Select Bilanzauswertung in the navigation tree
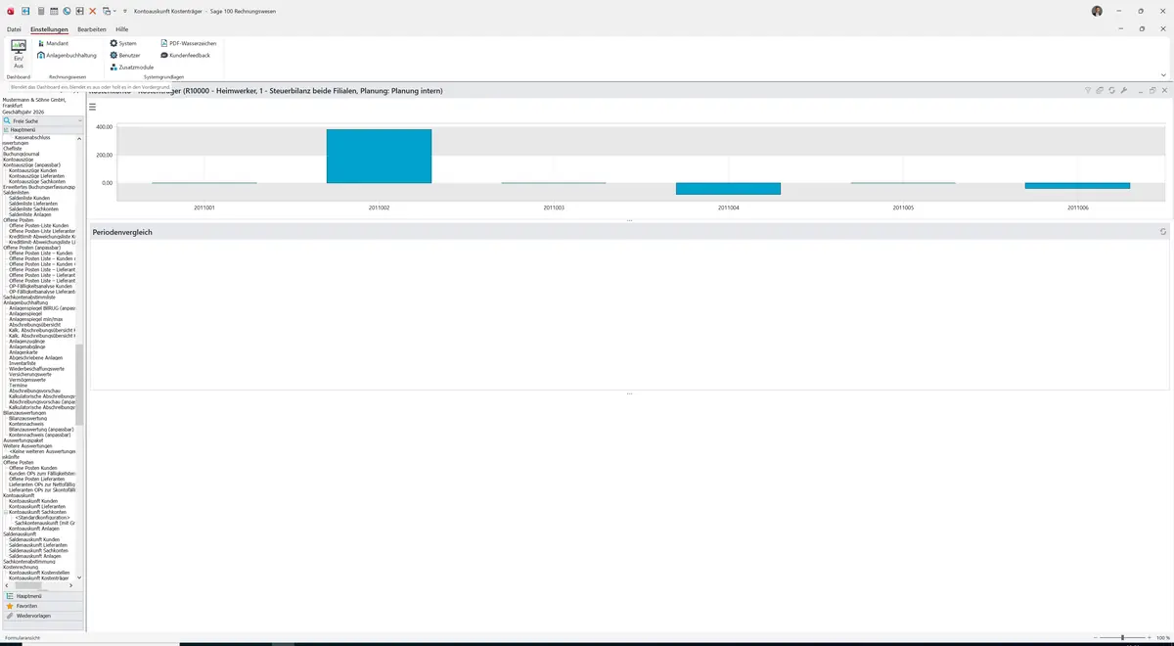 coord(28,419)
